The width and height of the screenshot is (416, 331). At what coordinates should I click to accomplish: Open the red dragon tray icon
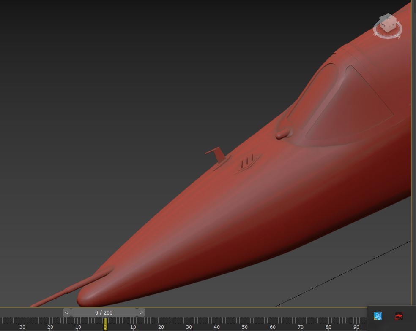(399, 316)
